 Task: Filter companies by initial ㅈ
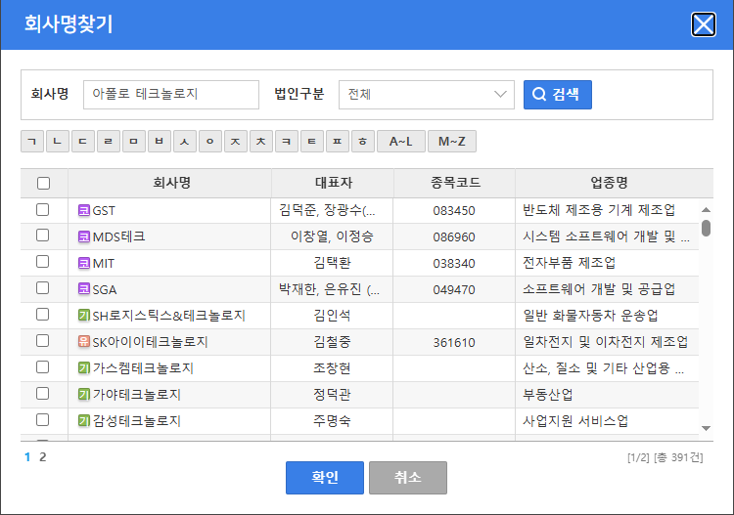point(236,141)
